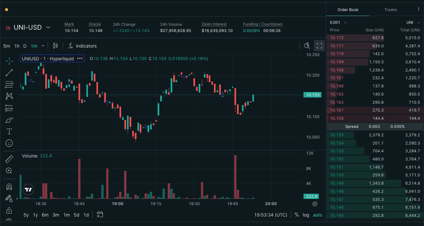Open quick search lightning icon
Image resolution: width=424 pixels, height=226 pixels.
click(x=307, y=46)
